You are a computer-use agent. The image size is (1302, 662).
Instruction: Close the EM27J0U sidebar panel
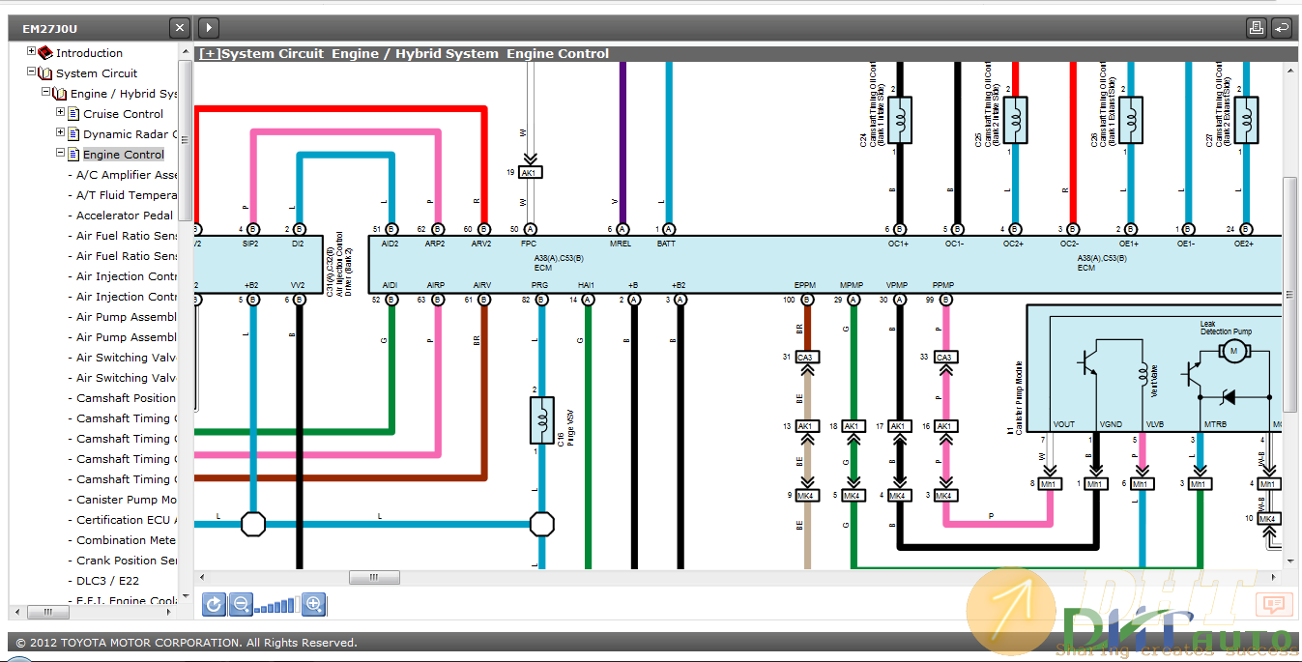click(179, 28)
